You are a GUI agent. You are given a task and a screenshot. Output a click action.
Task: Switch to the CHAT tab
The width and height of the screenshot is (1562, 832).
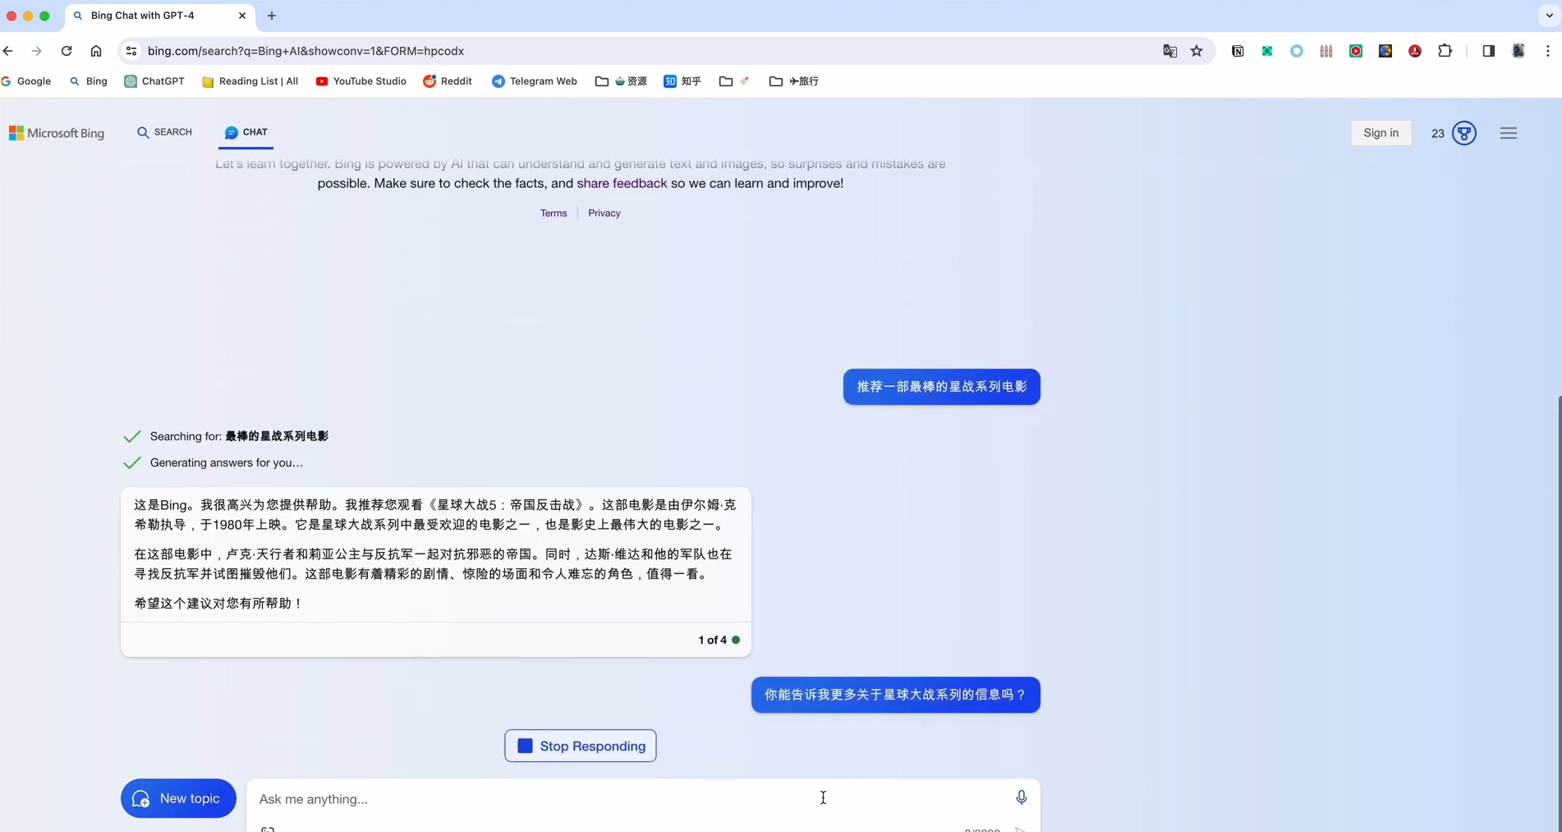pos(246,132)
